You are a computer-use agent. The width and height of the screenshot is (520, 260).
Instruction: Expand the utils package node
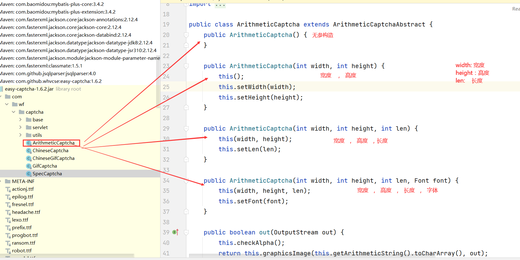tap(20, 135)
